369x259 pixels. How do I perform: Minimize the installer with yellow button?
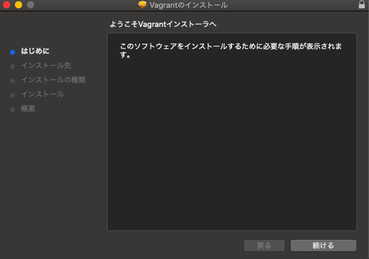pos(19,5)
